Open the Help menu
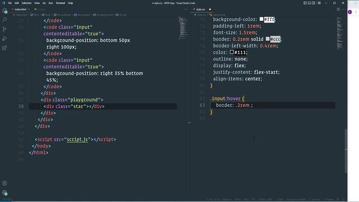Screen dimensions: 359x202 (x=70, y=3)
